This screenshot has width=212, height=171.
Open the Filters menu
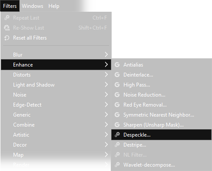(x=10, y=6)
